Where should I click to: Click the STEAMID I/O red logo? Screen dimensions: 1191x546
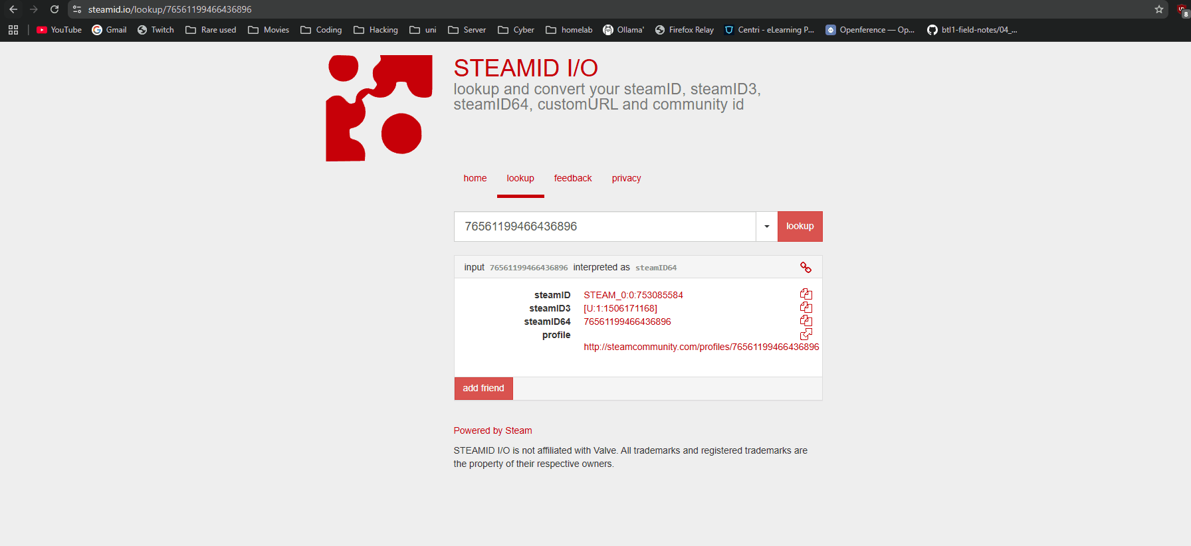click(x=379, y=108)
